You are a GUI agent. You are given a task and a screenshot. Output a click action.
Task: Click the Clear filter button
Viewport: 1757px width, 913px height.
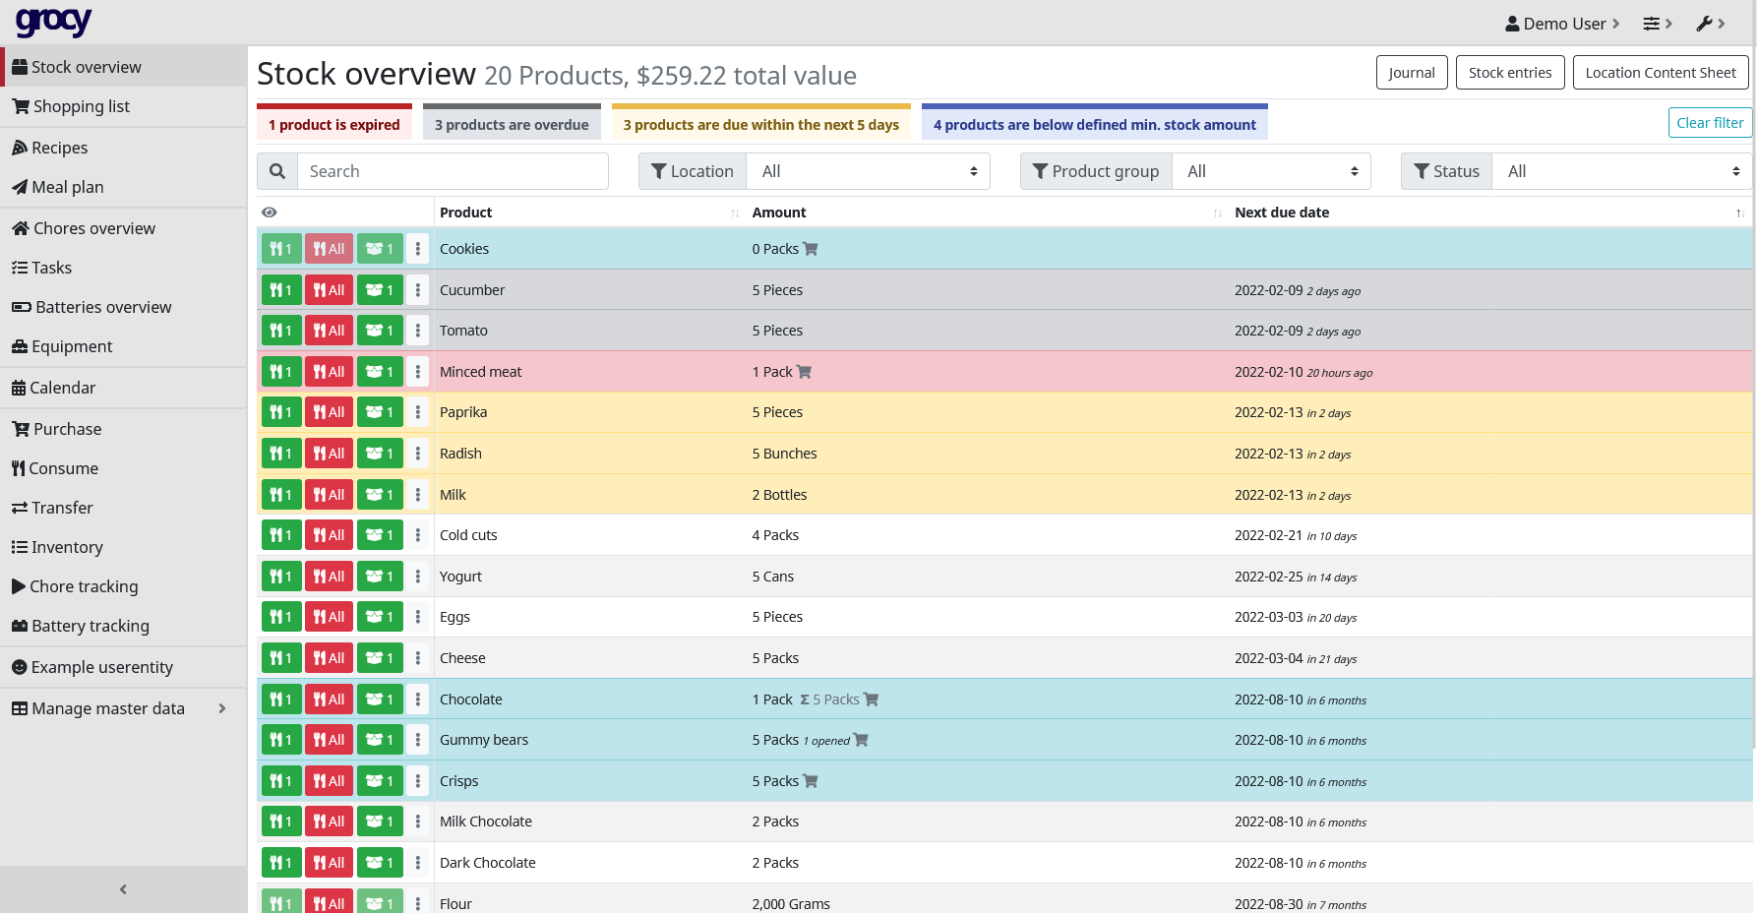tap(1709, 123)
